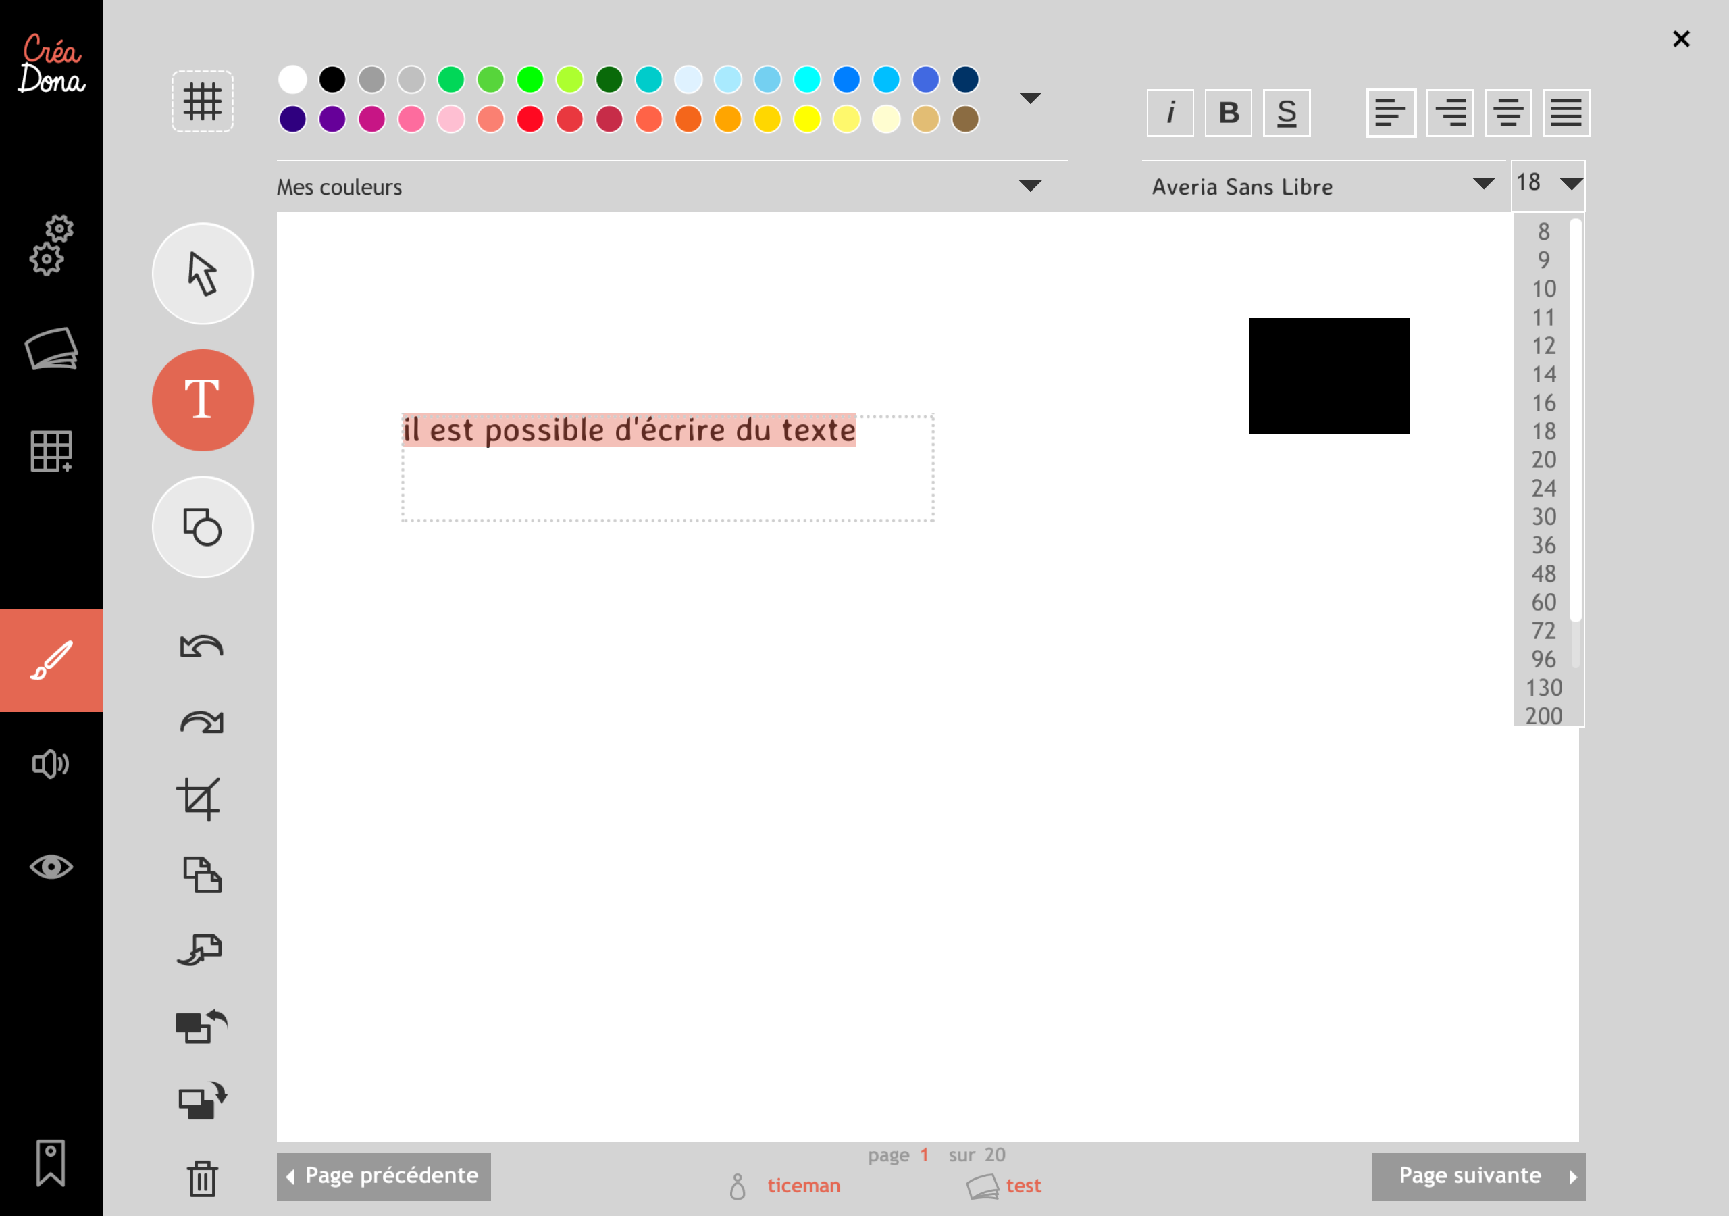Pick the dark navy blue swatch
Image resolution: width=1729 pixels, height=1216 pixels.
965,79
